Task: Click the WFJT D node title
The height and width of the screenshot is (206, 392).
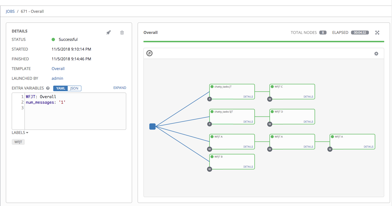Action: click(279, 112)
